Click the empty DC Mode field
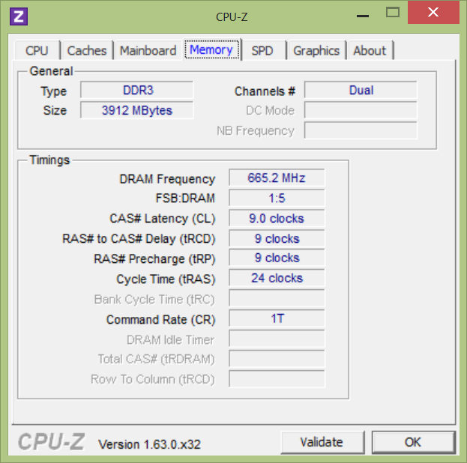Viewport: 467px width, 463px height. click(361, 110)
